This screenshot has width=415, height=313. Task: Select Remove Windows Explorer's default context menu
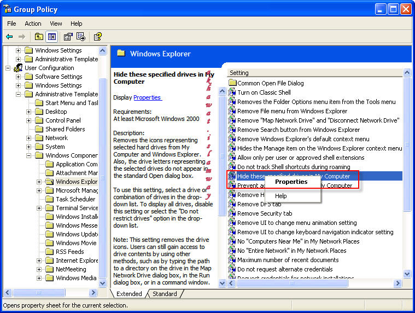coord(303,139)
